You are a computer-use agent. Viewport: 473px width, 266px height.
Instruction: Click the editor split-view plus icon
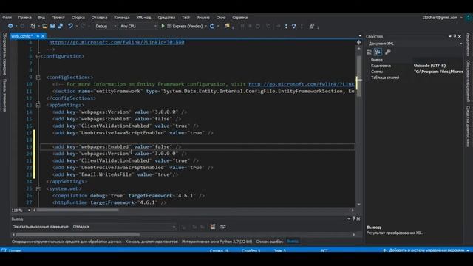[x=358, y=43]
